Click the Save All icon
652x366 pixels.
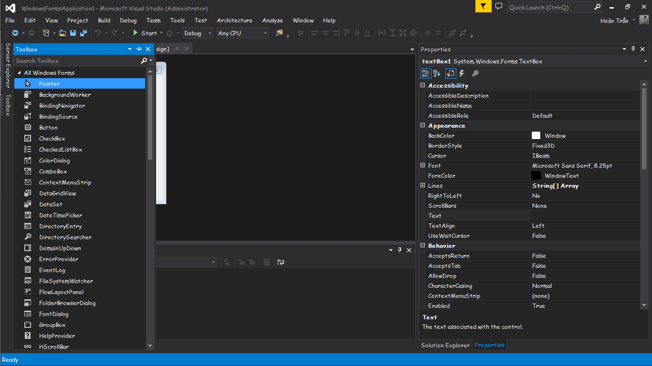click(x=84, y=33)
